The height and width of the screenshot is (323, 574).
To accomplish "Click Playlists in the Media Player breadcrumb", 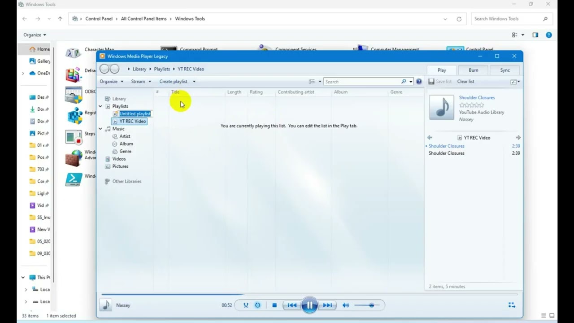I will point(162,69).
